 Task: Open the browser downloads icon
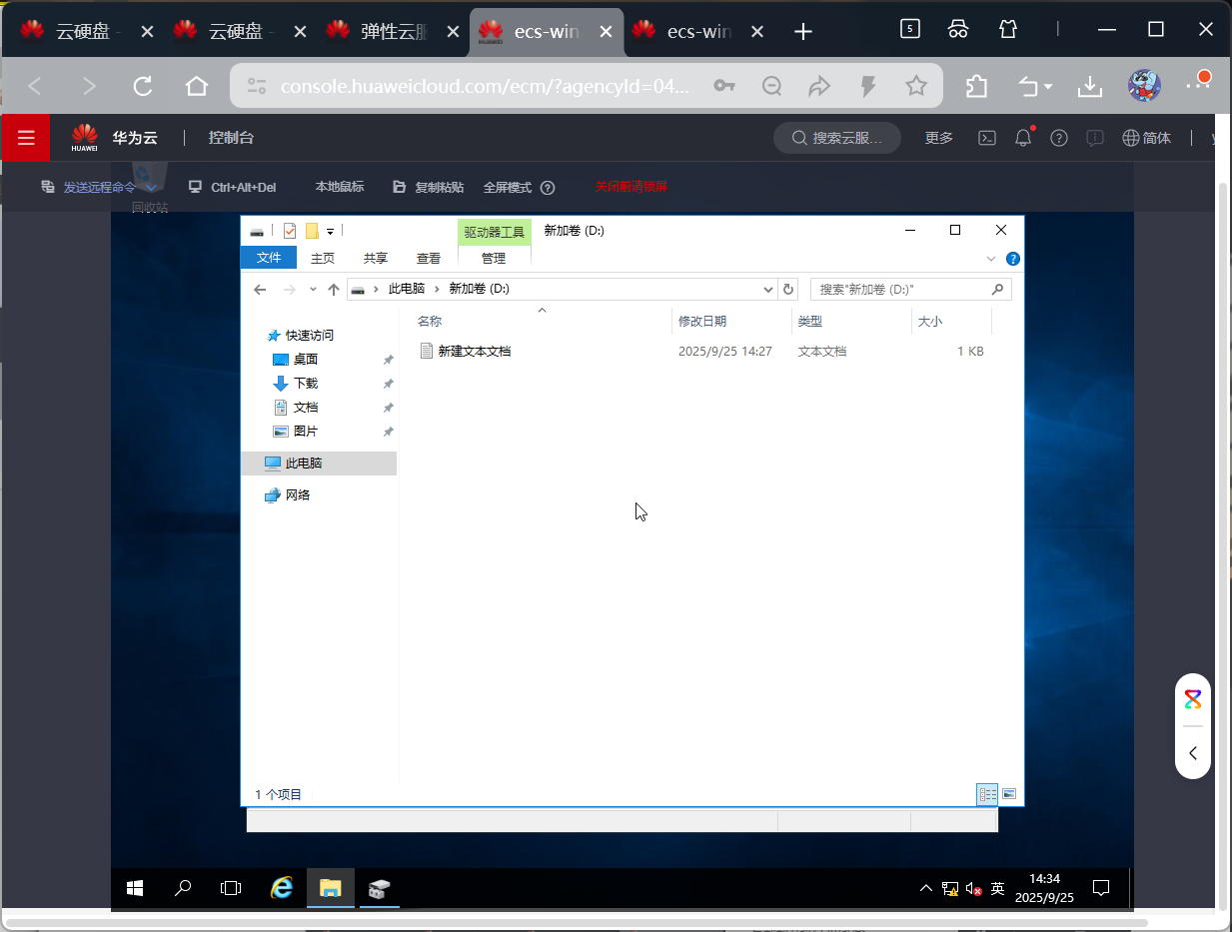point(1089,87)
